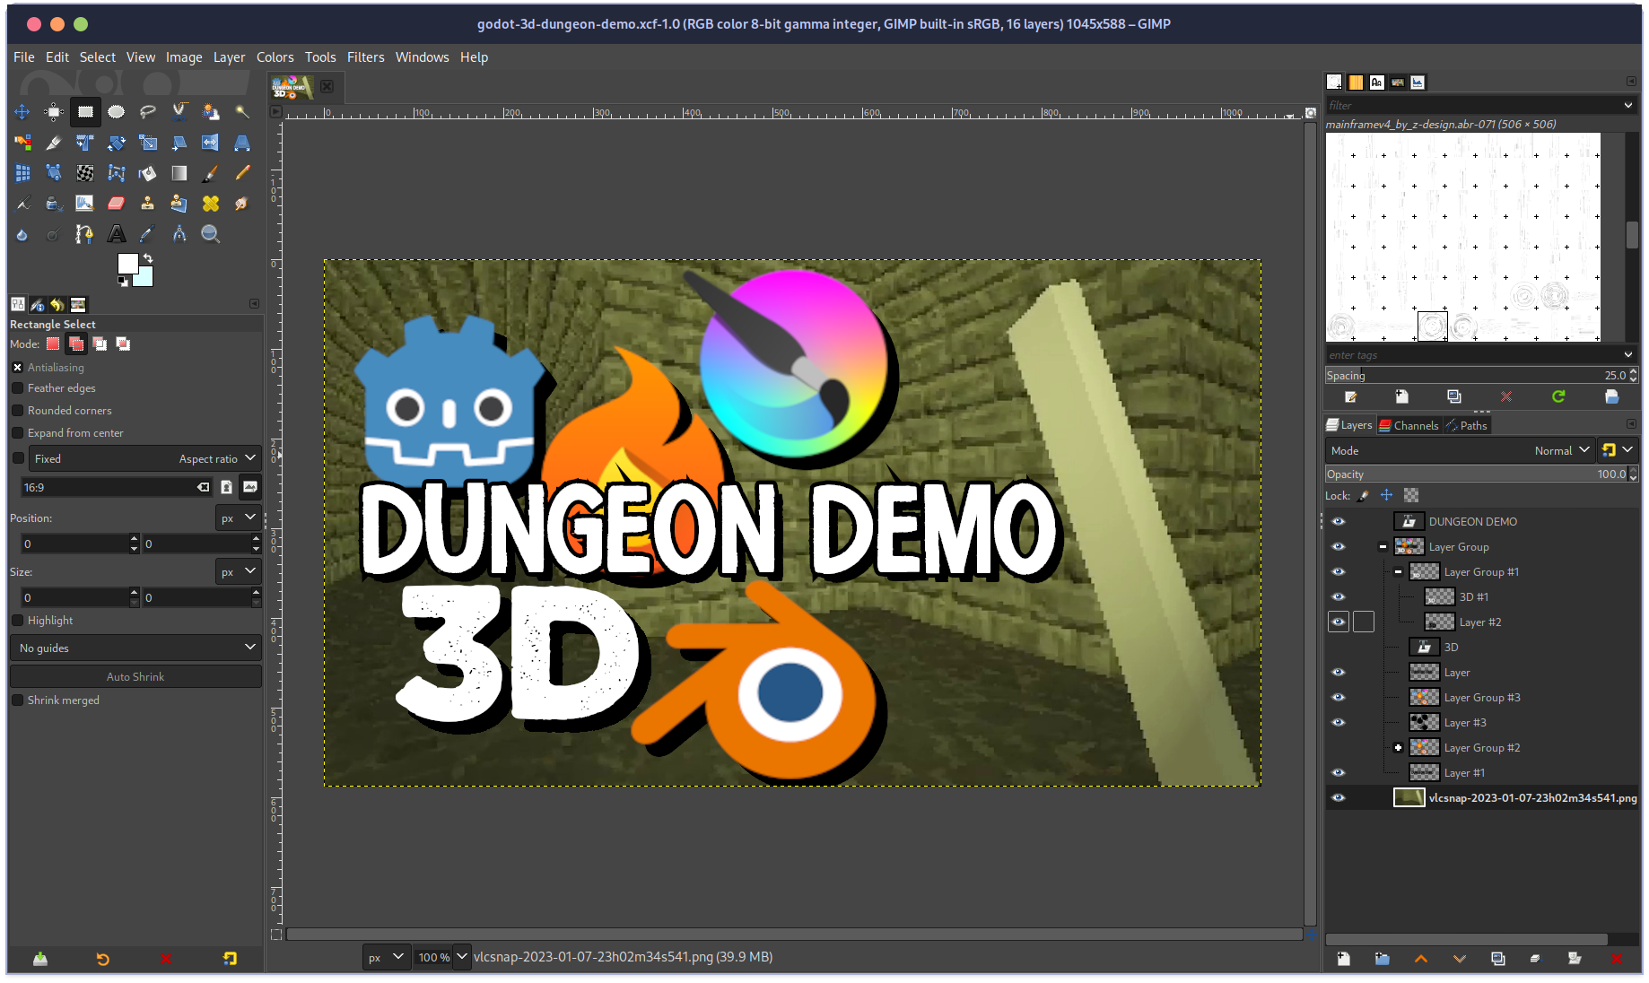Select the Ellipse Select tool
Viewport: 1649px width, 983px height.
pyautogui.click(x=117, y=112)
